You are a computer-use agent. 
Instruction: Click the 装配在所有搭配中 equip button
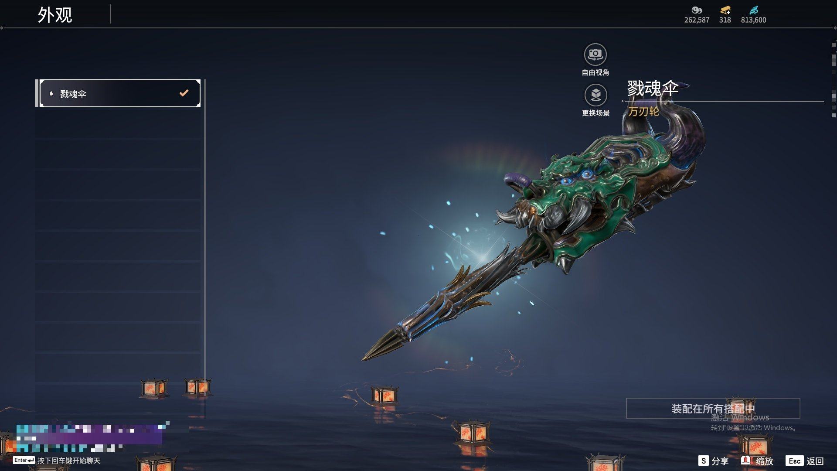tap(713, 408)
